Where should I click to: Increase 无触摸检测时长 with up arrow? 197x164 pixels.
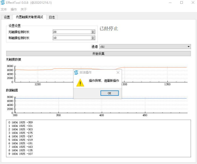(93, 31)
